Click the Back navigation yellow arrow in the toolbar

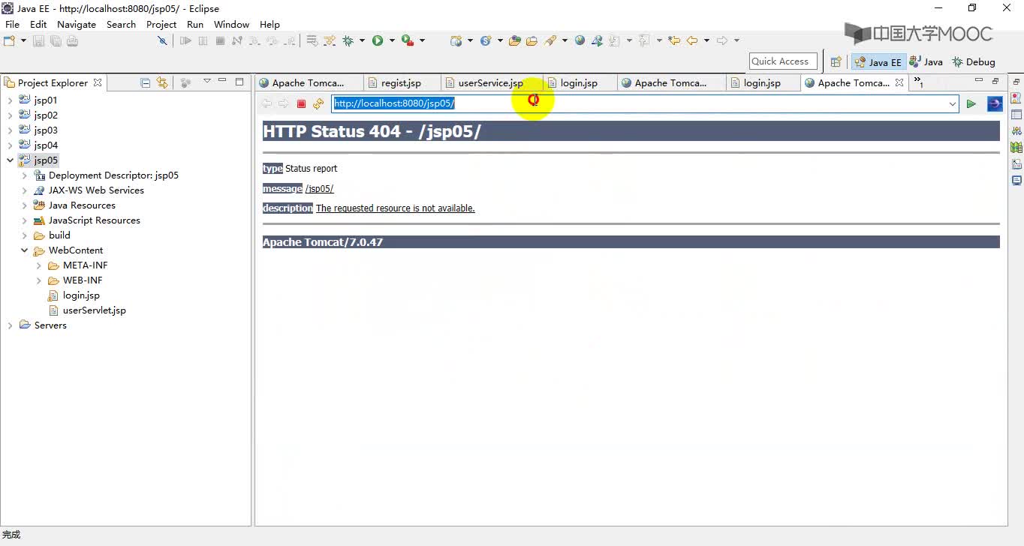coord(692,40)
